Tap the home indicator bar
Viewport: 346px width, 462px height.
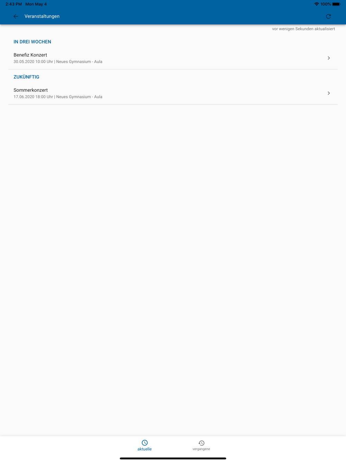click(173, 458)
